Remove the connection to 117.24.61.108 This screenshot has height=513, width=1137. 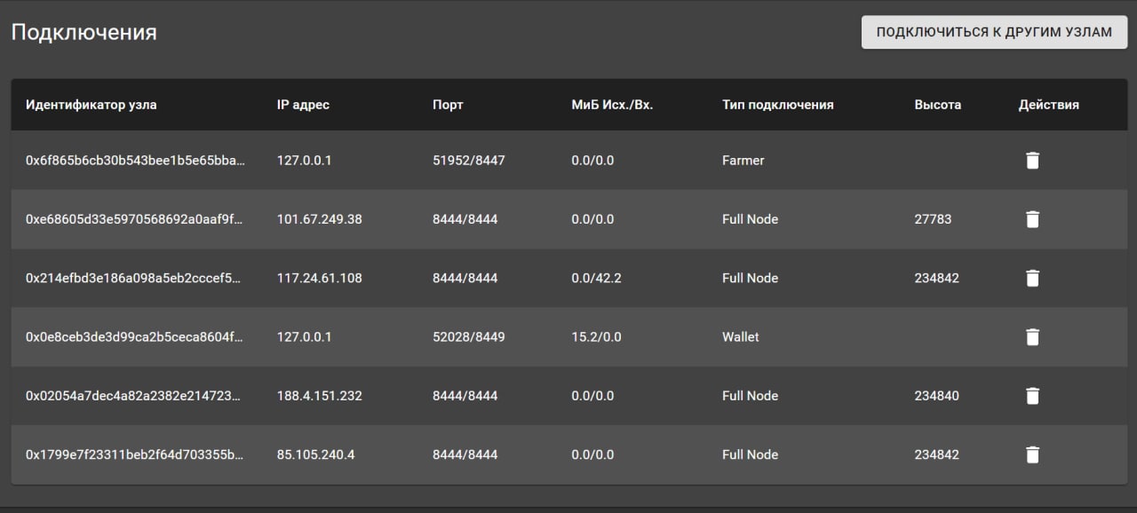pos(1032,278)
